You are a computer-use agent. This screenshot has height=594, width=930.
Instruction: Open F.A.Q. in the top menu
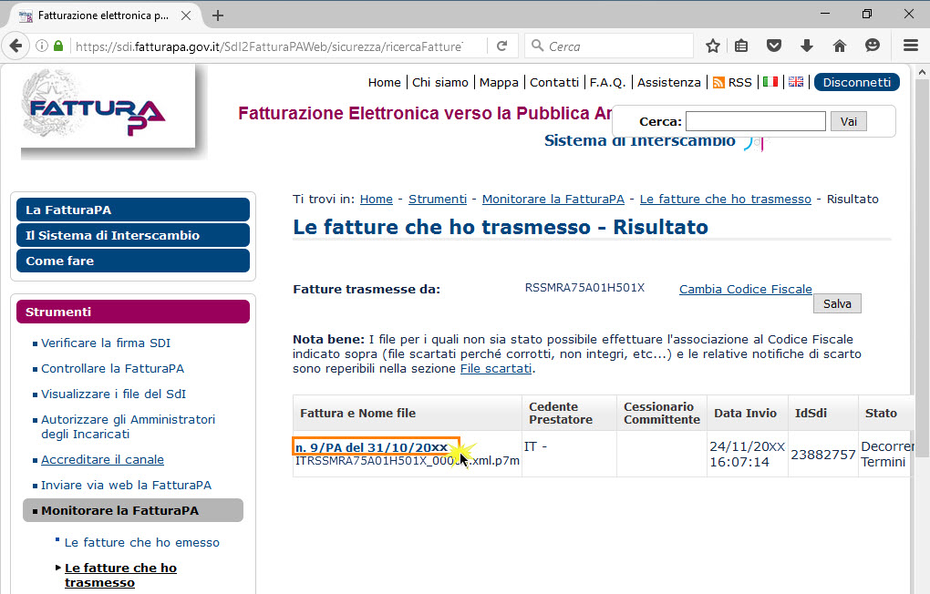tap(607, 82)
